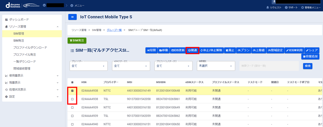323x127 pixels.
Task: Open the eSIMステータス filter dropdown
Action: coord(131,66)
